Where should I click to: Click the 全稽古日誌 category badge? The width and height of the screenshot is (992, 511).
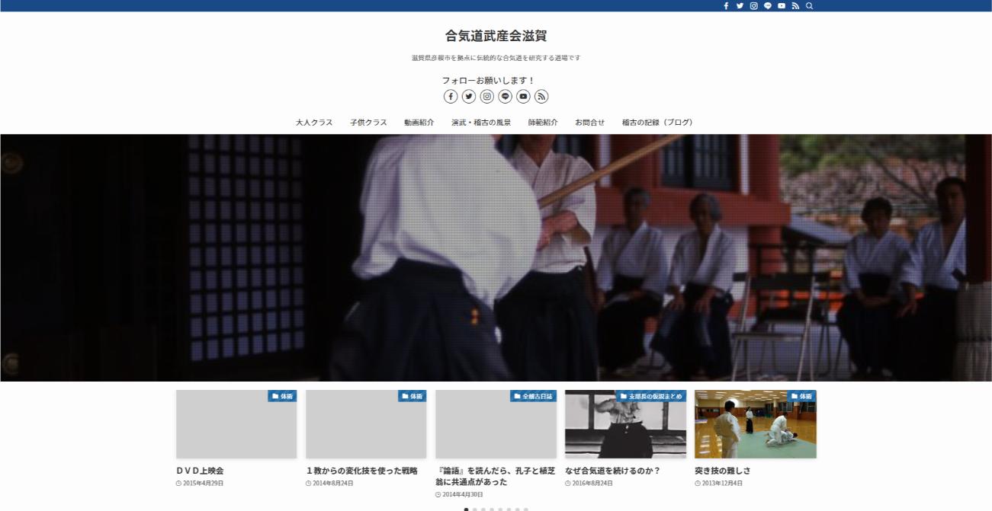pos(533,396)
